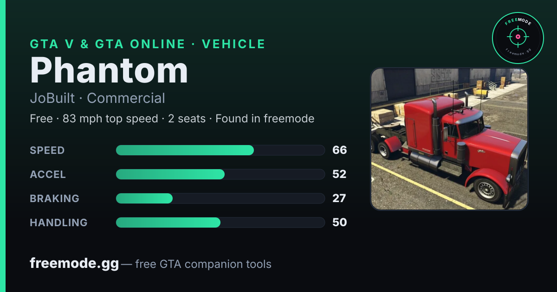Click the HANDLING label
Screen dimensions: 557x292
(x=58, y=222)
